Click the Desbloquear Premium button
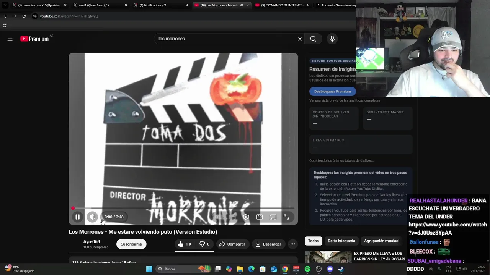This screenshot has width=490, height=275. (x=332, y=91)
